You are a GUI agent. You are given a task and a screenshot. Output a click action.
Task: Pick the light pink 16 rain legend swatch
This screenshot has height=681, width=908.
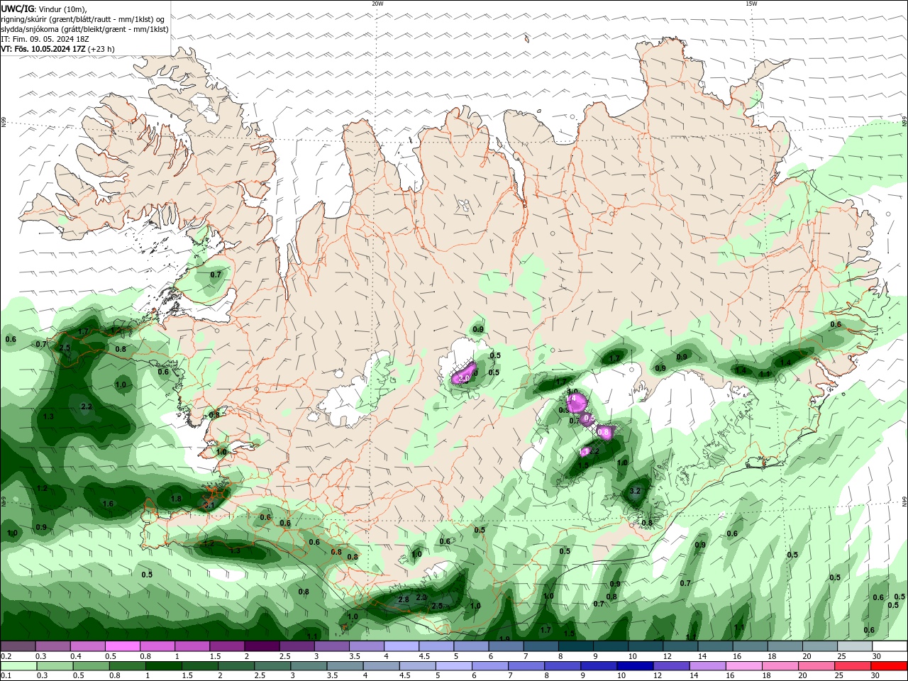[x=743, y=666]
